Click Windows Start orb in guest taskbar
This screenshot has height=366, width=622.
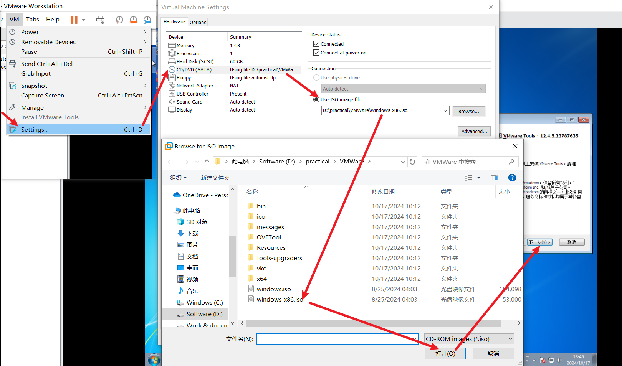154,359
